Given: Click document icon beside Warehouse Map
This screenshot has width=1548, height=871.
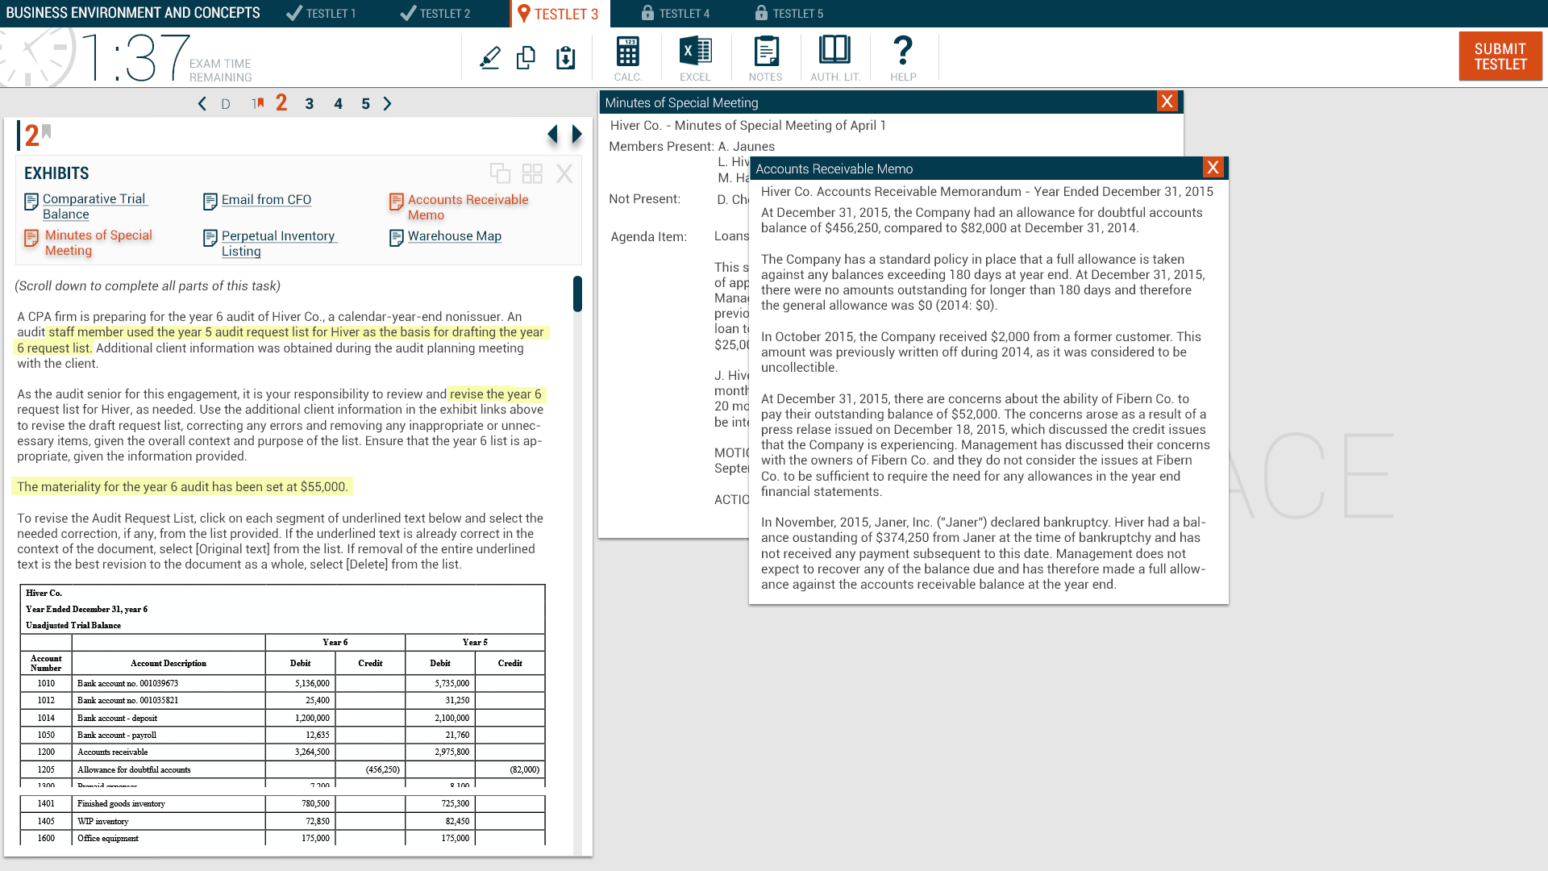Looking at the screenshot, I should click(x=396, y=238).
